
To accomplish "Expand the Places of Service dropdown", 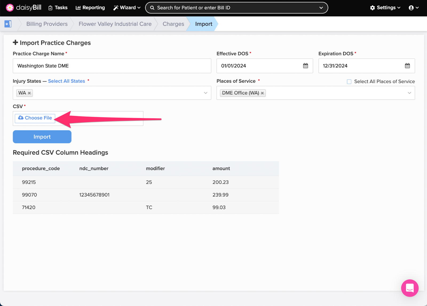I will coord(409,93).
